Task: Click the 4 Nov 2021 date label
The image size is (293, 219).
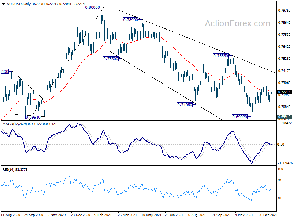Action: click(244, 215)
